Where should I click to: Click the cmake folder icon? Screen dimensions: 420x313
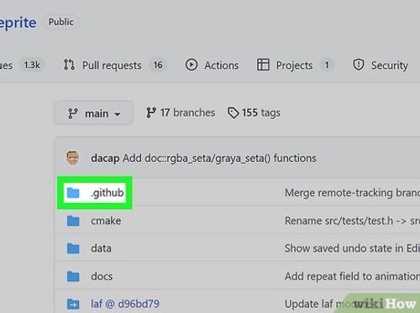[73, 221]
